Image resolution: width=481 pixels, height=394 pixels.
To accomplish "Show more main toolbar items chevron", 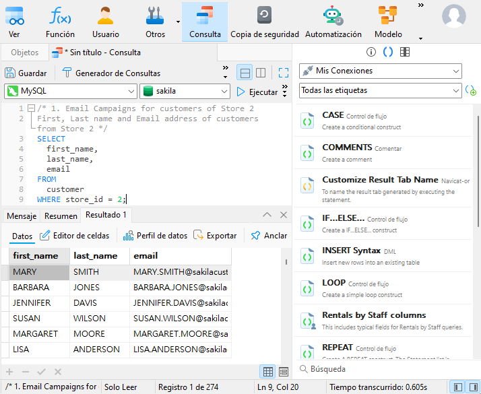I will 421,5.
